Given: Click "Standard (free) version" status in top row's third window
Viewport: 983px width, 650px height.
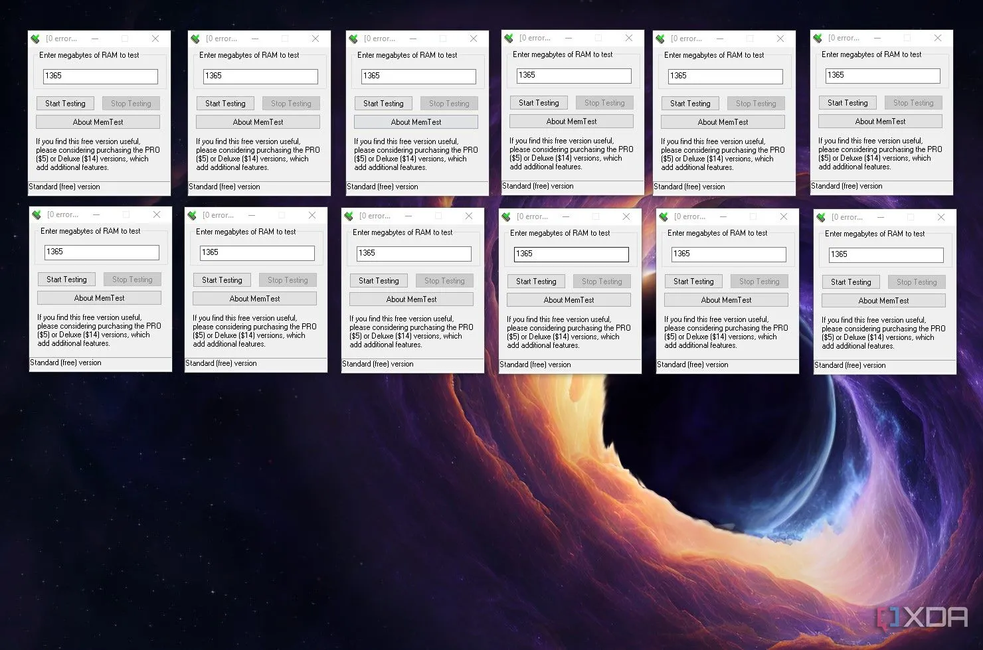Looking at the screenshot, I should coord(383,187).
